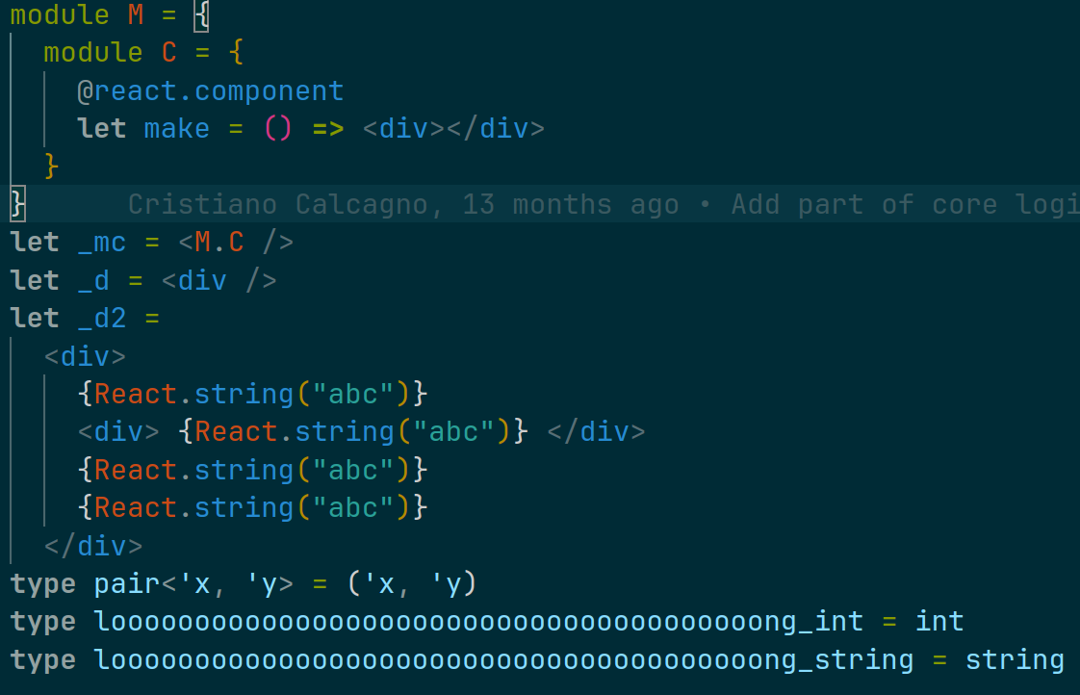This screenshot has height=695, width=1080.
Task: Click the long ng_int type name
Action: [x=478, y=622]
